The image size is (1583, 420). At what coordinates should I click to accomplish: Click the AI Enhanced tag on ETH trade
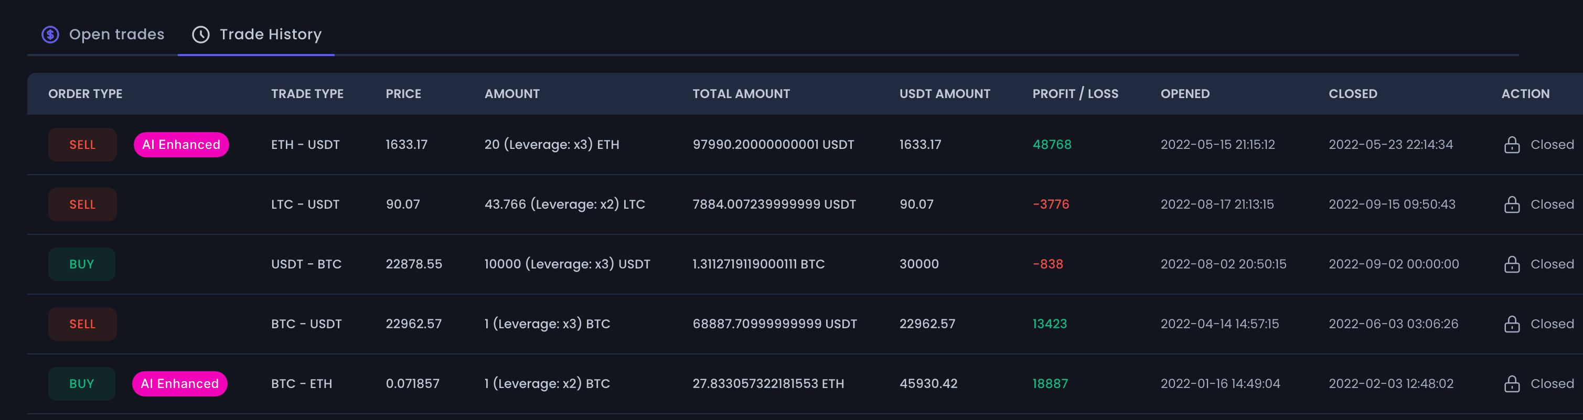[x=181, y=144]
